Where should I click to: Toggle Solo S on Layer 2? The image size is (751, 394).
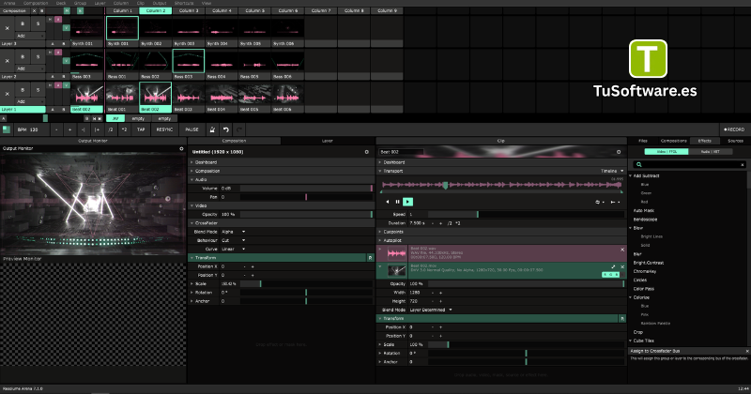(x=38, y=56)
